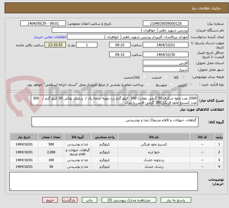This screenshot has width=229, height=208.
Task: Select the جزیی purchase type radio
Action: click(191, 84)
